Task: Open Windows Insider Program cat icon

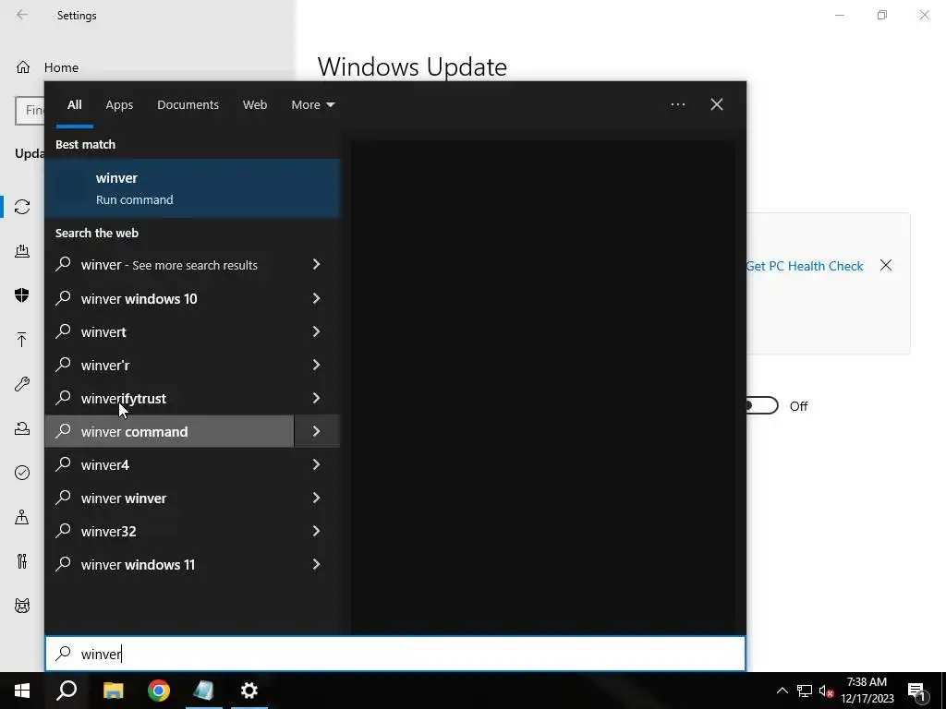Action: pos(22,606)
